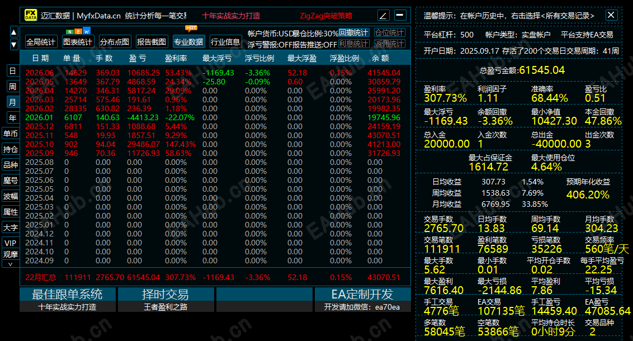Click the 仓位统计 button

point(390,32)
